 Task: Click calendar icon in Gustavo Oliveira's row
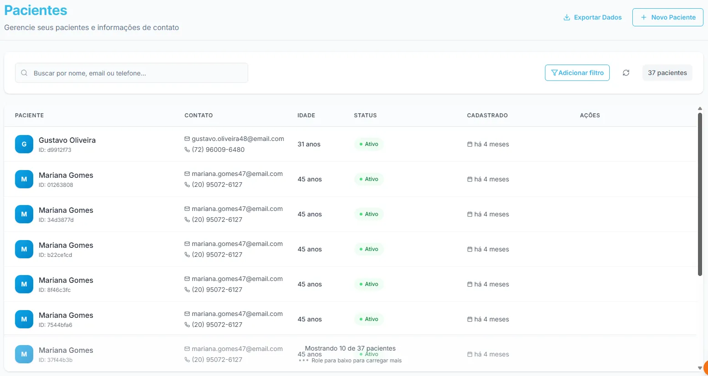tap(470, 144)
